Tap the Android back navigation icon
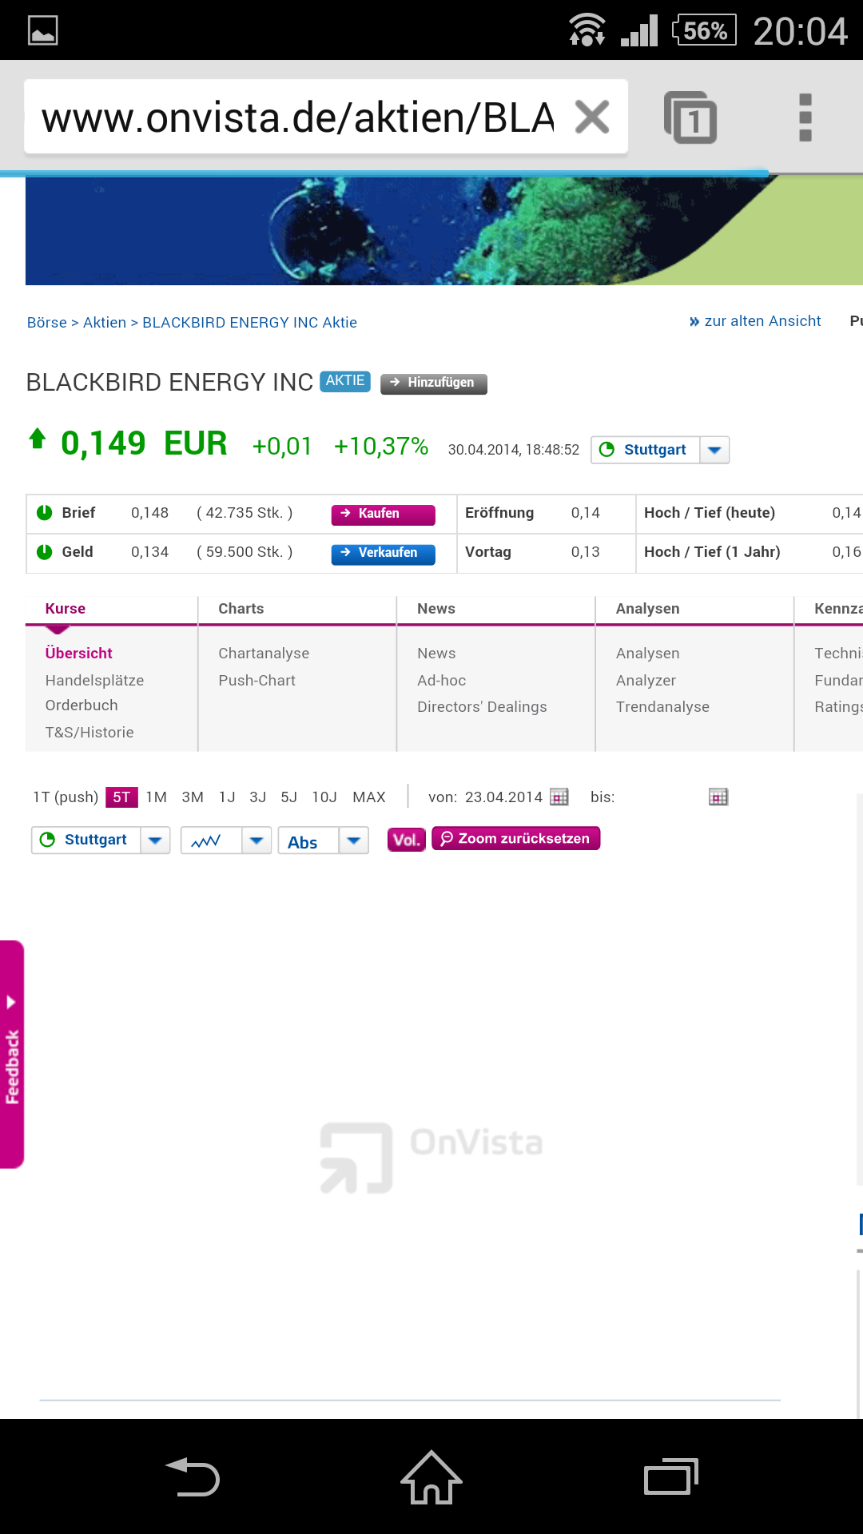 tap(193, 1476)
